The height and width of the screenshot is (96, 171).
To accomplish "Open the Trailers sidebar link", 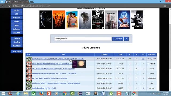I will [x=17, y=38].
